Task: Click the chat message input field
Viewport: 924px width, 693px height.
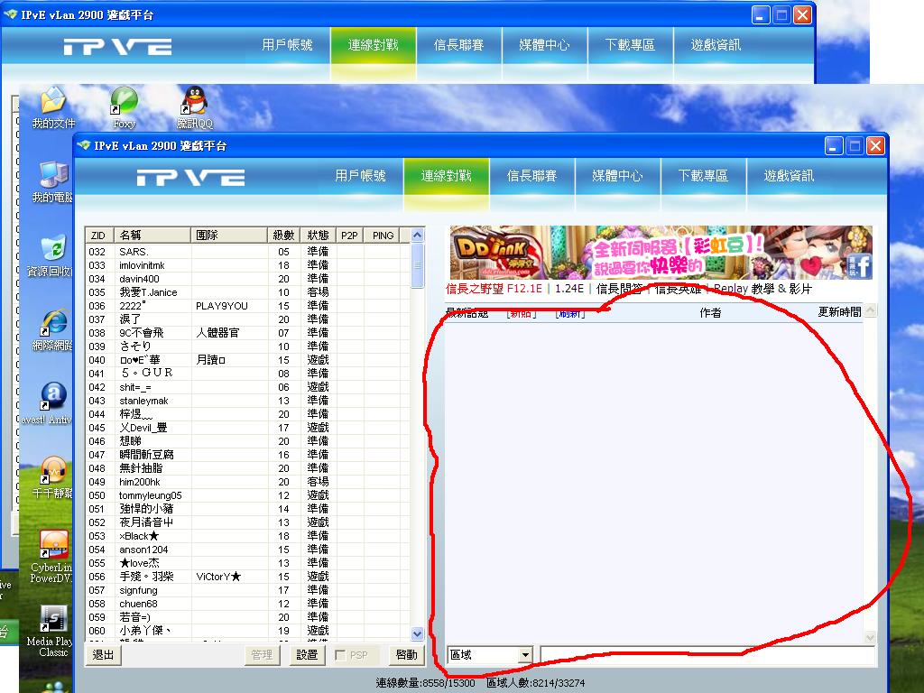Action: 707,655
